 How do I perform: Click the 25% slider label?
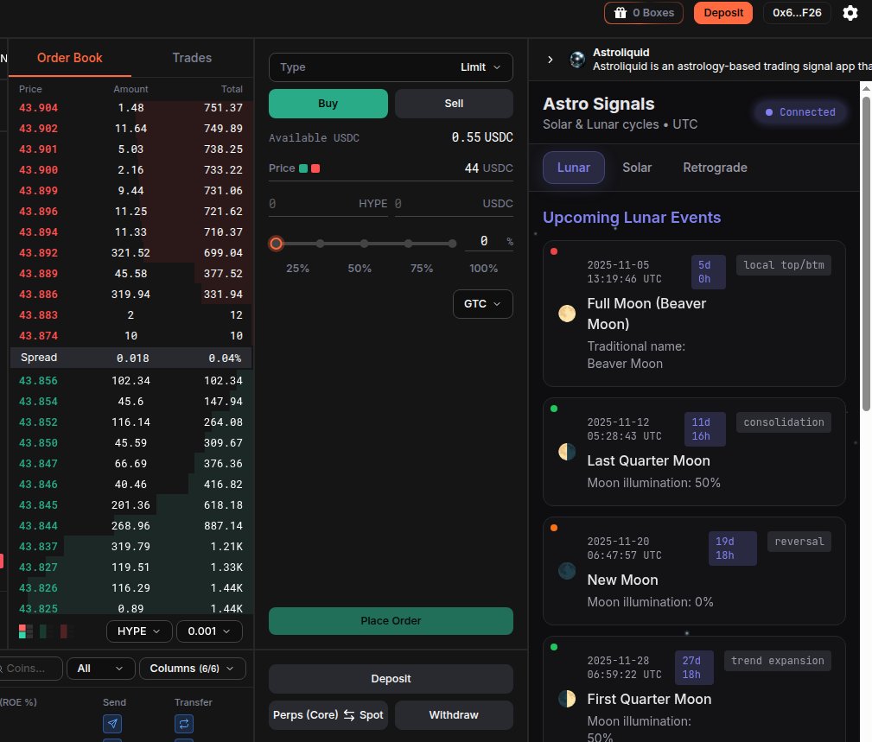tap(297, 269)
